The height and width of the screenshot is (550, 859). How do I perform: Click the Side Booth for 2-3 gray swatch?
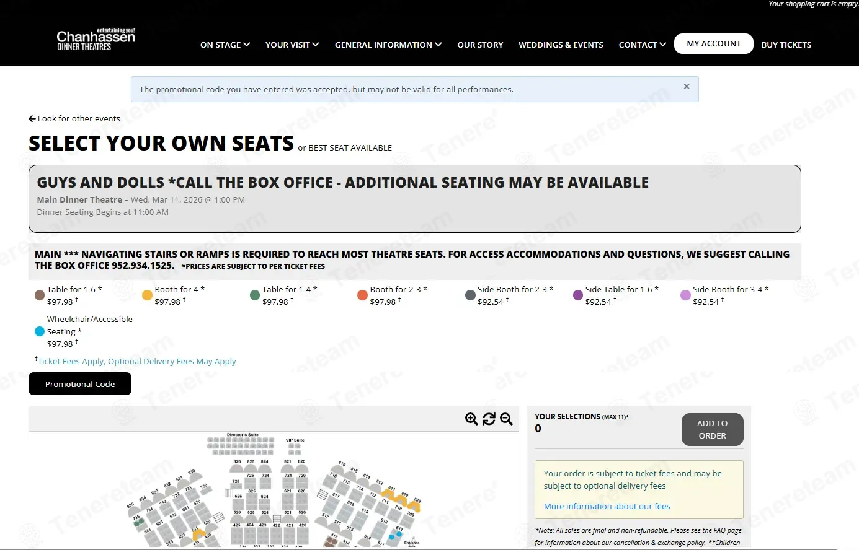pyautogui.click(x=470, y=295)
